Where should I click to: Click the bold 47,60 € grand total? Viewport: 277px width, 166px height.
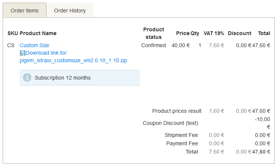tap(261, 152)
